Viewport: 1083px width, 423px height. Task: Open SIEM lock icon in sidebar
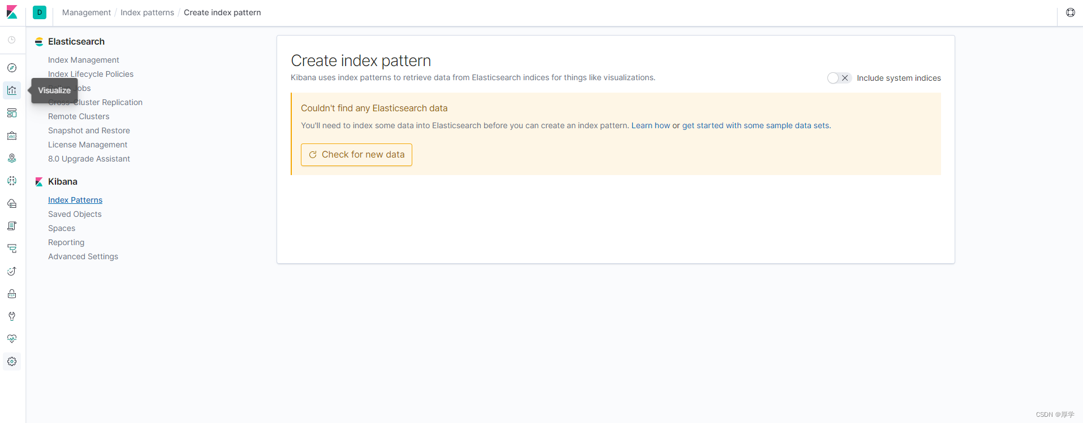tap(12, 294)
